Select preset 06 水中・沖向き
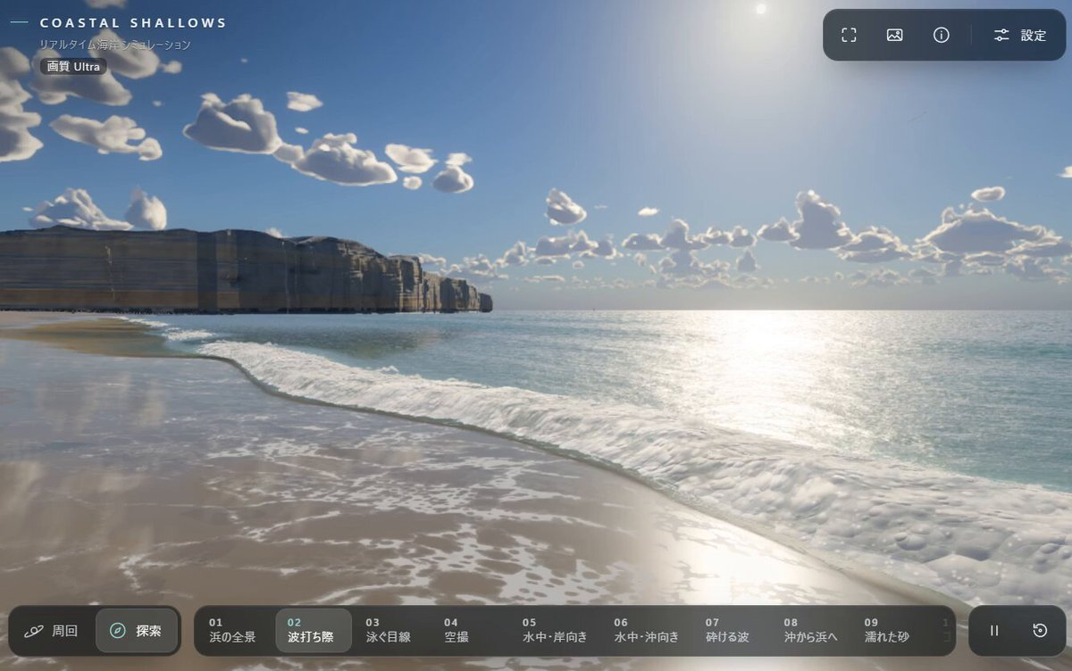 [646, 631]
